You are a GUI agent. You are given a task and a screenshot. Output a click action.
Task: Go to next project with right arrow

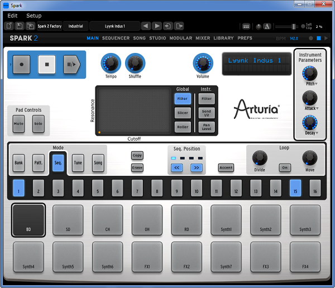[157, 26]
